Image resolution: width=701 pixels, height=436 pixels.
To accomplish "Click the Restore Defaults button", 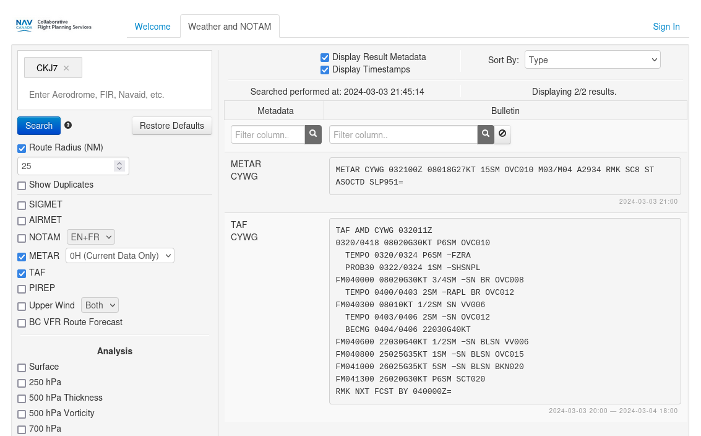I will 171,126.
